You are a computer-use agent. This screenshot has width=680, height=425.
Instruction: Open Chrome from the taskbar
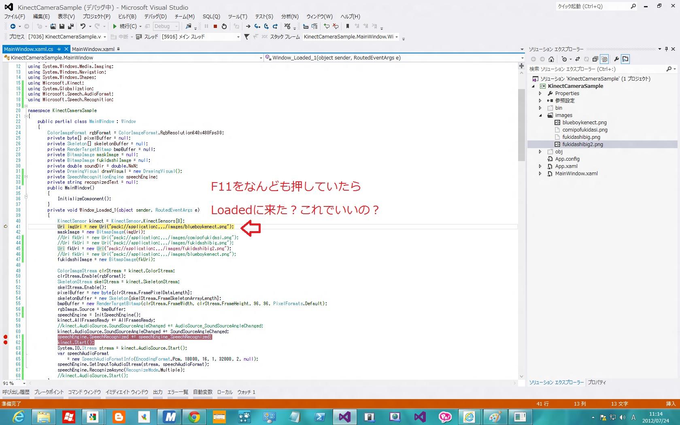[x=194, y=416]
